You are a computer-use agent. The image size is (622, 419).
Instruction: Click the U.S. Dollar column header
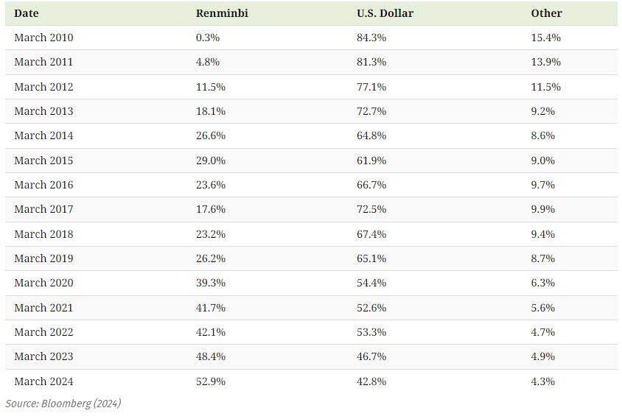tap(385, 13)
